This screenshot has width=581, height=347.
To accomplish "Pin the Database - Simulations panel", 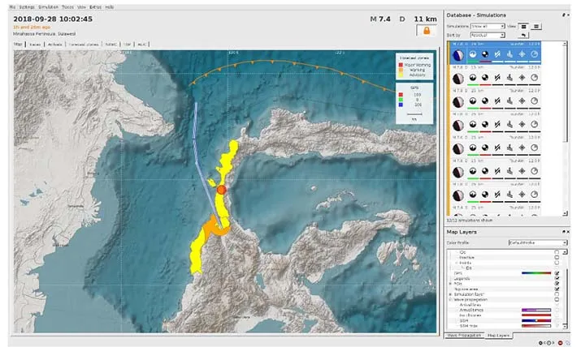I will (564, 15).
